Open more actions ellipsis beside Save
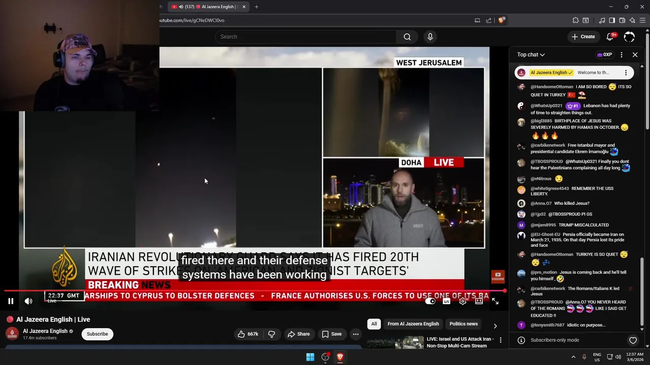650x365 pixels. tap(355, 334)
